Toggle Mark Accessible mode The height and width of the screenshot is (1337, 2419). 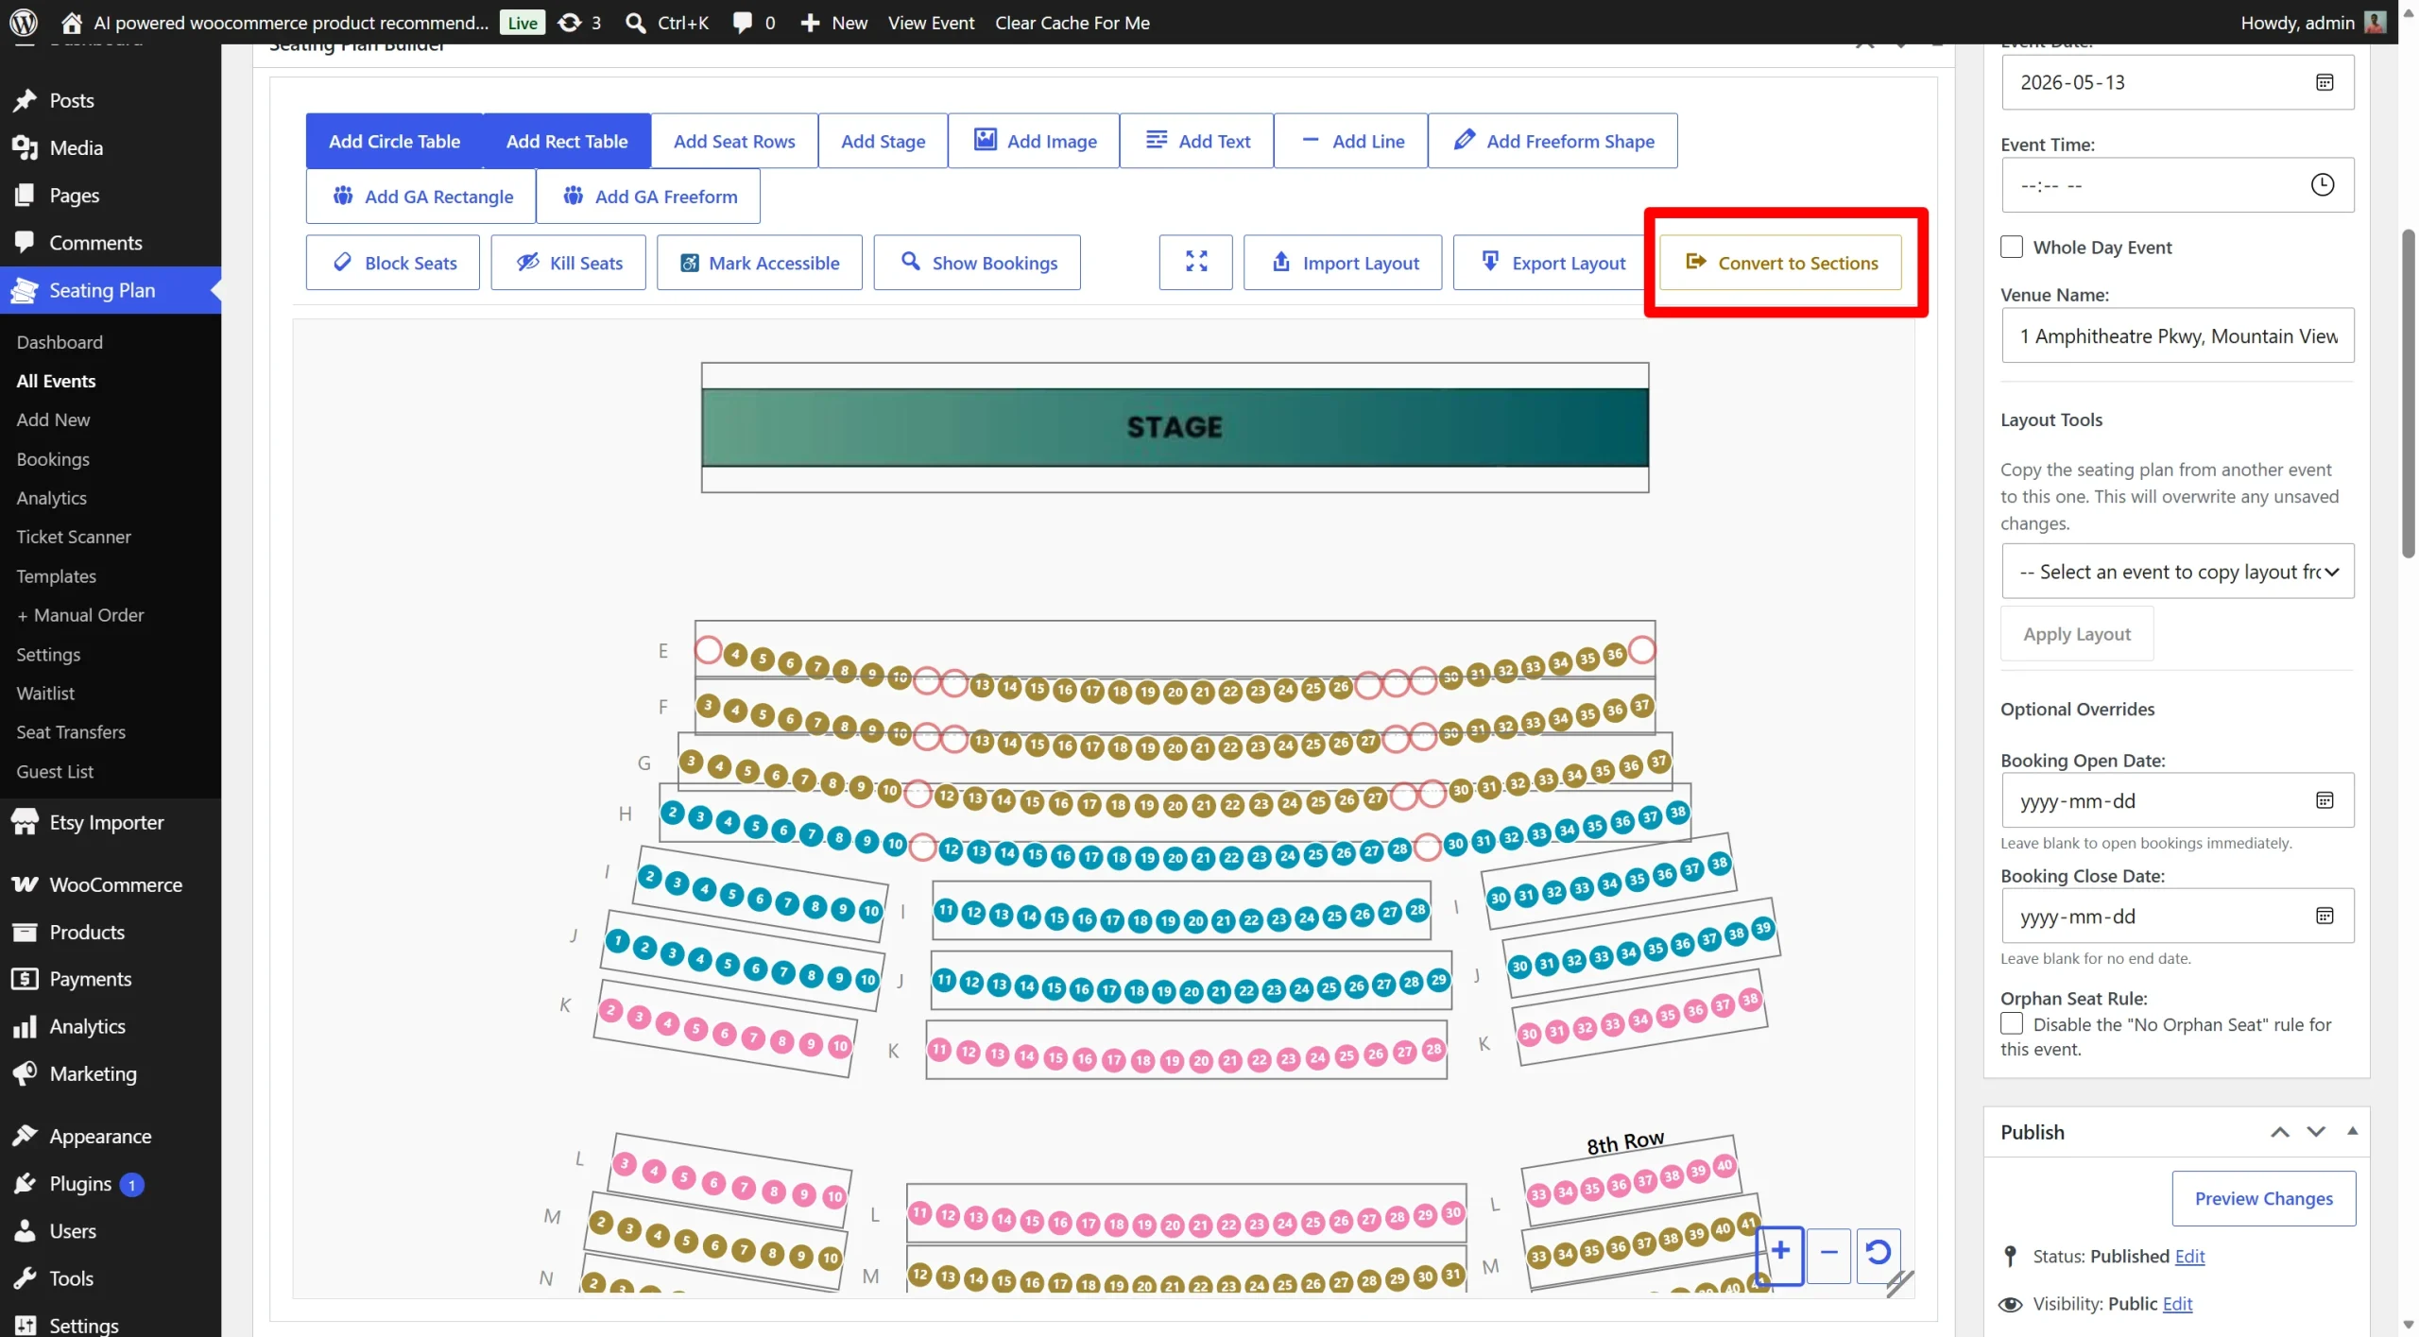coord(759,262)
